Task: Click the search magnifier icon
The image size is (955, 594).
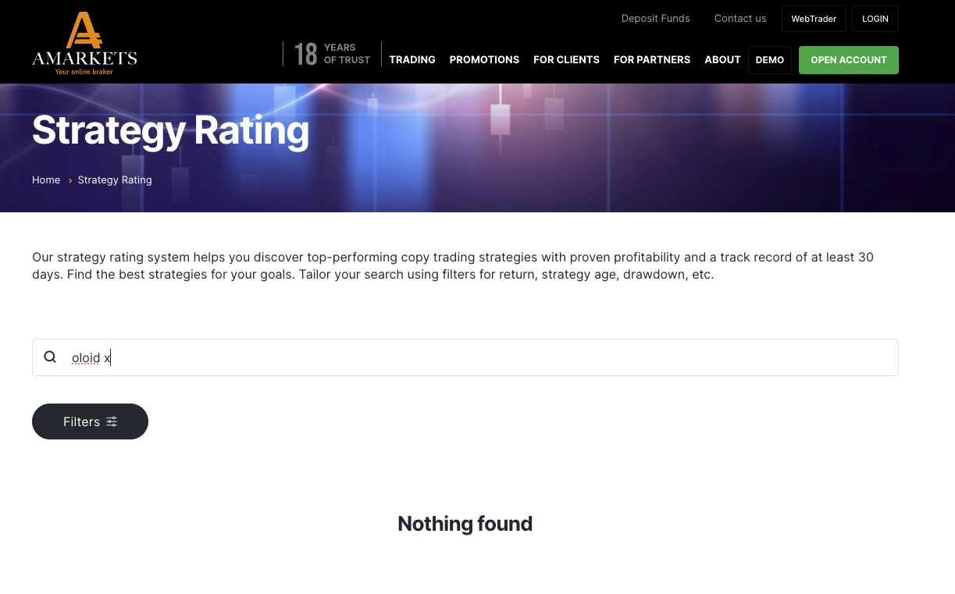Action: point(50,357)
